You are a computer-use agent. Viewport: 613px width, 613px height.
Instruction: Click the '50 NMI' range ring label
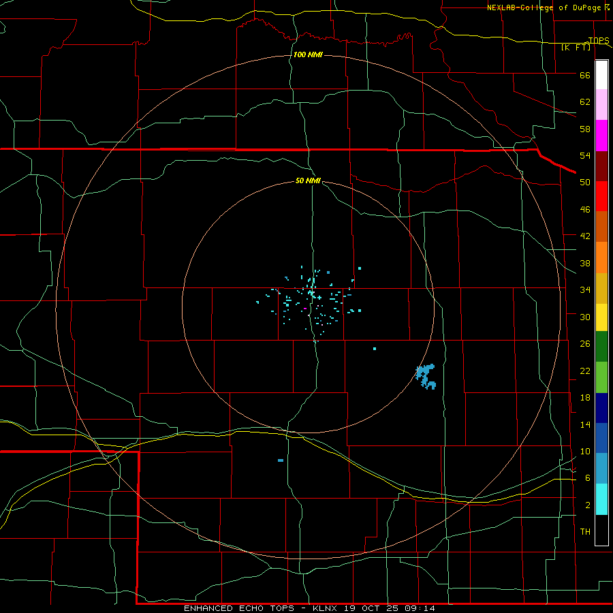[x=308, y=180]
